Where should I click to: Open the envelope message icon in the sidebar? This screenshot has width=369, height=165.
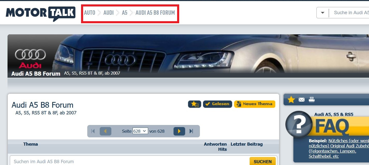click(x=301, y=99)
